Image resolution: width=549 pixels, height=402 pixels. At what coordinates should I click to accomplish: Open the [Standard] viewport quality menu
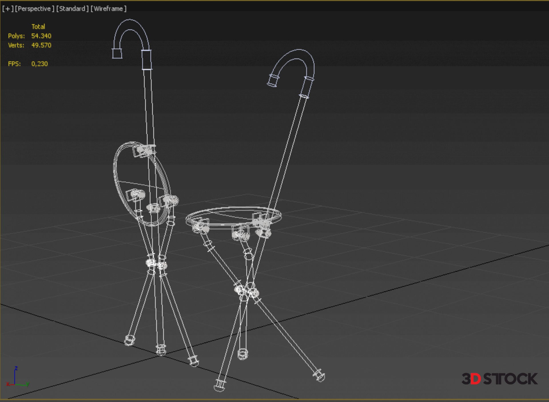click(72, 9)
